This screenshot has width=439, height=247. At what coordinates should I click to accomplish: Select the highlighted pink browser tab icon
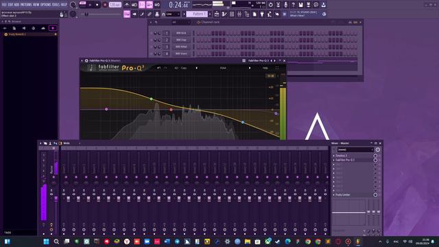tap(53, 28)
